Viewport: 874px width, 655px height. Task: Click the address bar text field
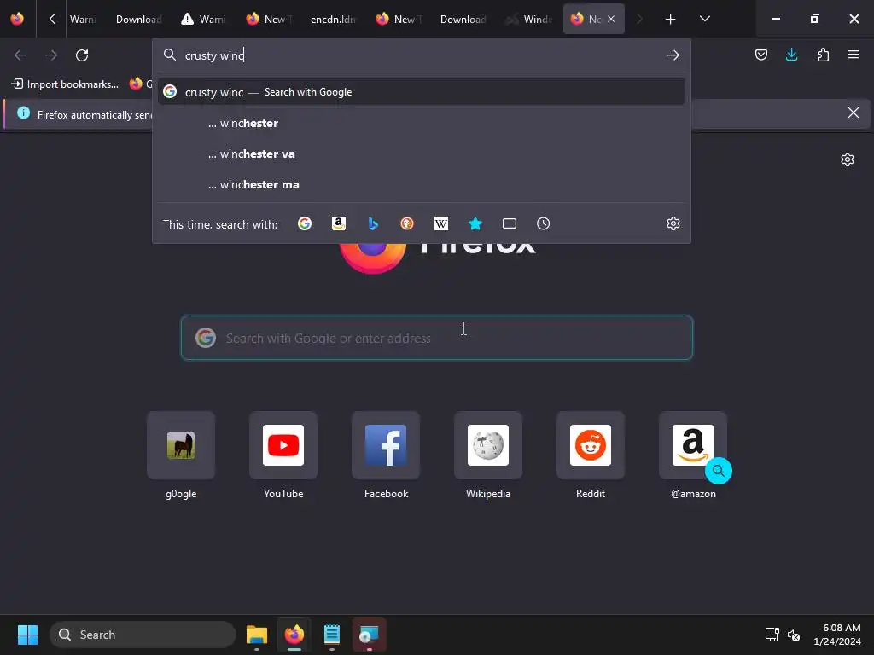click(x=422, y=55)
